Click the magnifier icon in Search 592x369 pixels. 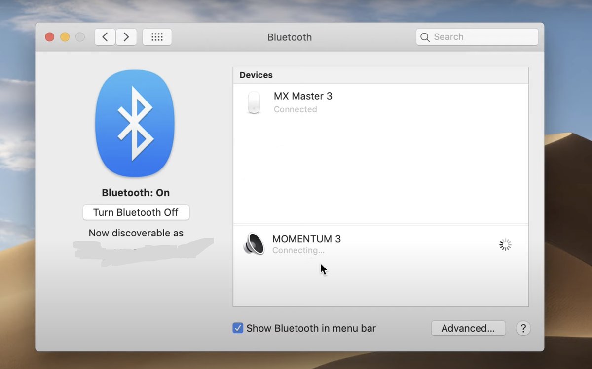tap(425, 37)
